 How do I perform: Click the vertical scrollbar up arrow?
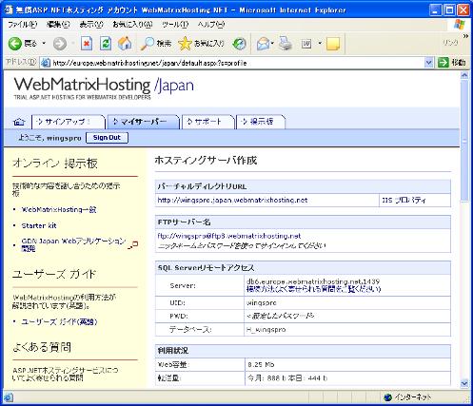click(464, 76)
